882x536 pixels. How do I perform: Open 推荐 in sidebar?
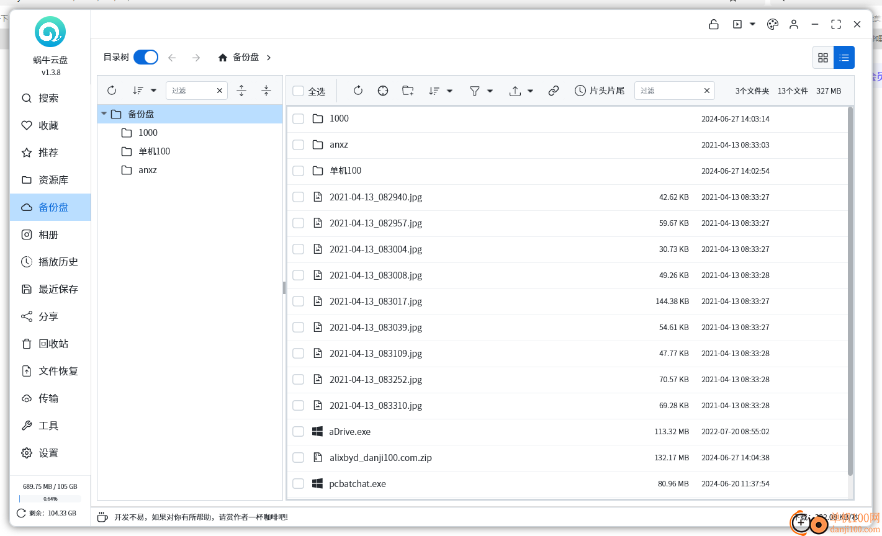(x=50, y=153)
